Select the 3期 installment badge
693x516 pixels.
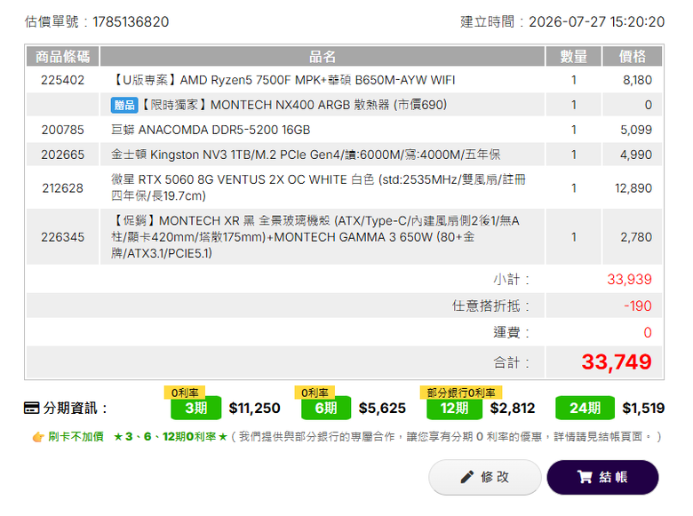195,408
